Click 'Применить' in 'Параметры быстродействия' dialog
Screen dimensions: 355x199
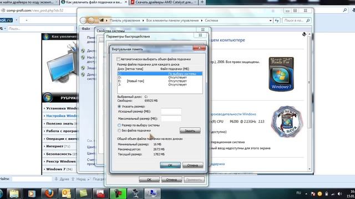pos(194,180)
